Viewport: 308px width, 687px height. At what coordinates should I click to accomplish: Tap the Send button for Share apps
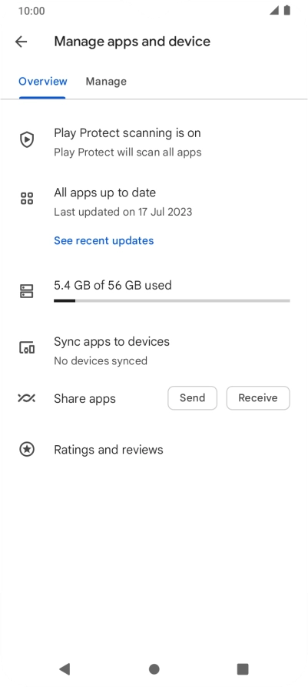click(192, 398)
